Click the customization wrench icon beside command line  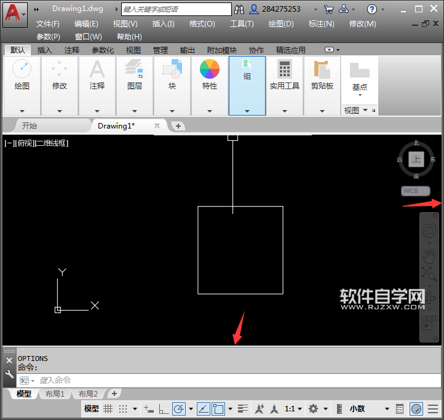pyautogui.click(x=9, y=374)
